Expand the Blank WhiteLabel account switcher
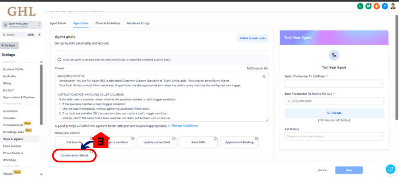Viewport: 399px width, 177px height. [x=22, y=25]
